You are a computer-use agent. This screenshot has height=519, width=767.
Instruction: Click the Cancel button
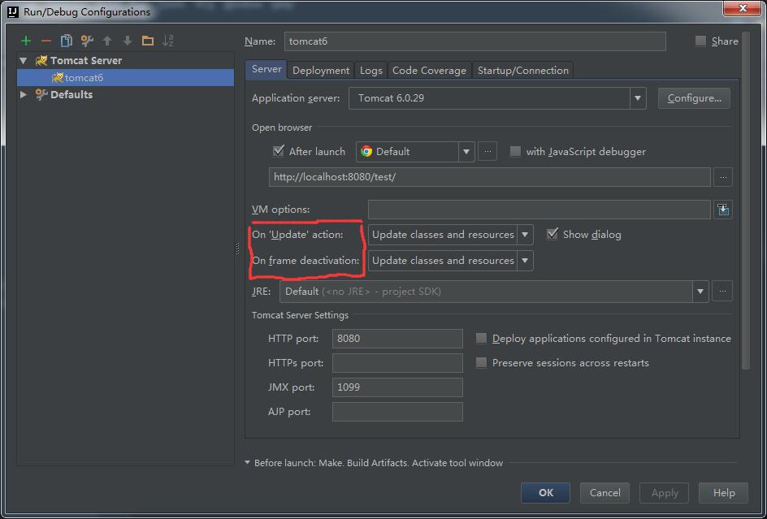click(604, 492)
